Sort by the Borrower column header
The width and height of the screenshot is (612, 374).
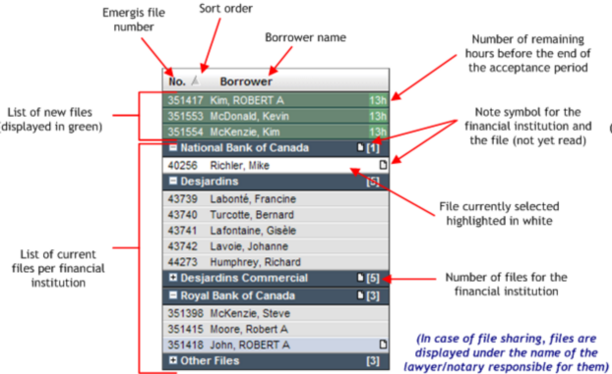coord(246,81)
